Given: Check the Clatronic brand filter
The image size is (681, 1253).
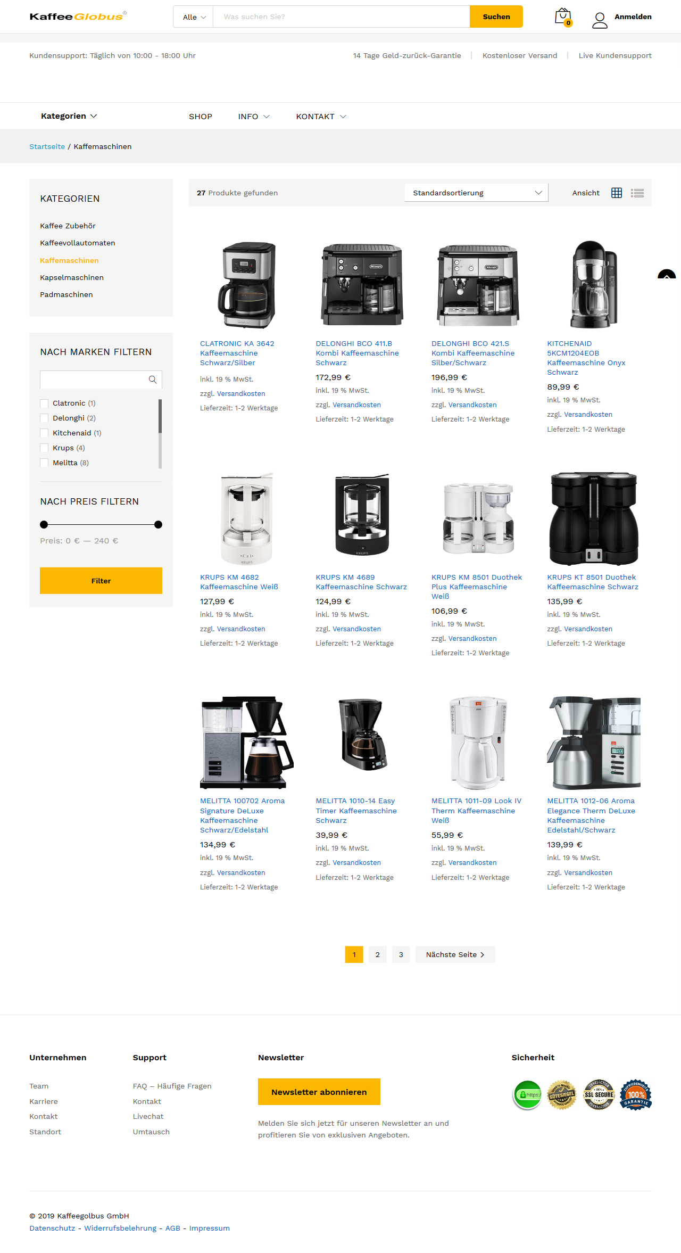Looking at the screenshot, I should 44,403.
